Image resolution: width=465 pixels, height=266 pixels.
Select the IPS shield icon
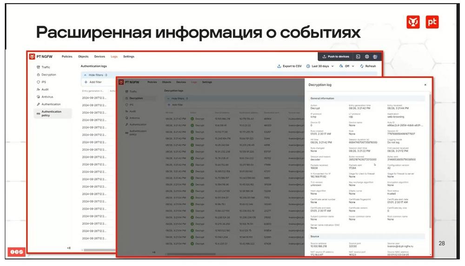pos(38,82)
